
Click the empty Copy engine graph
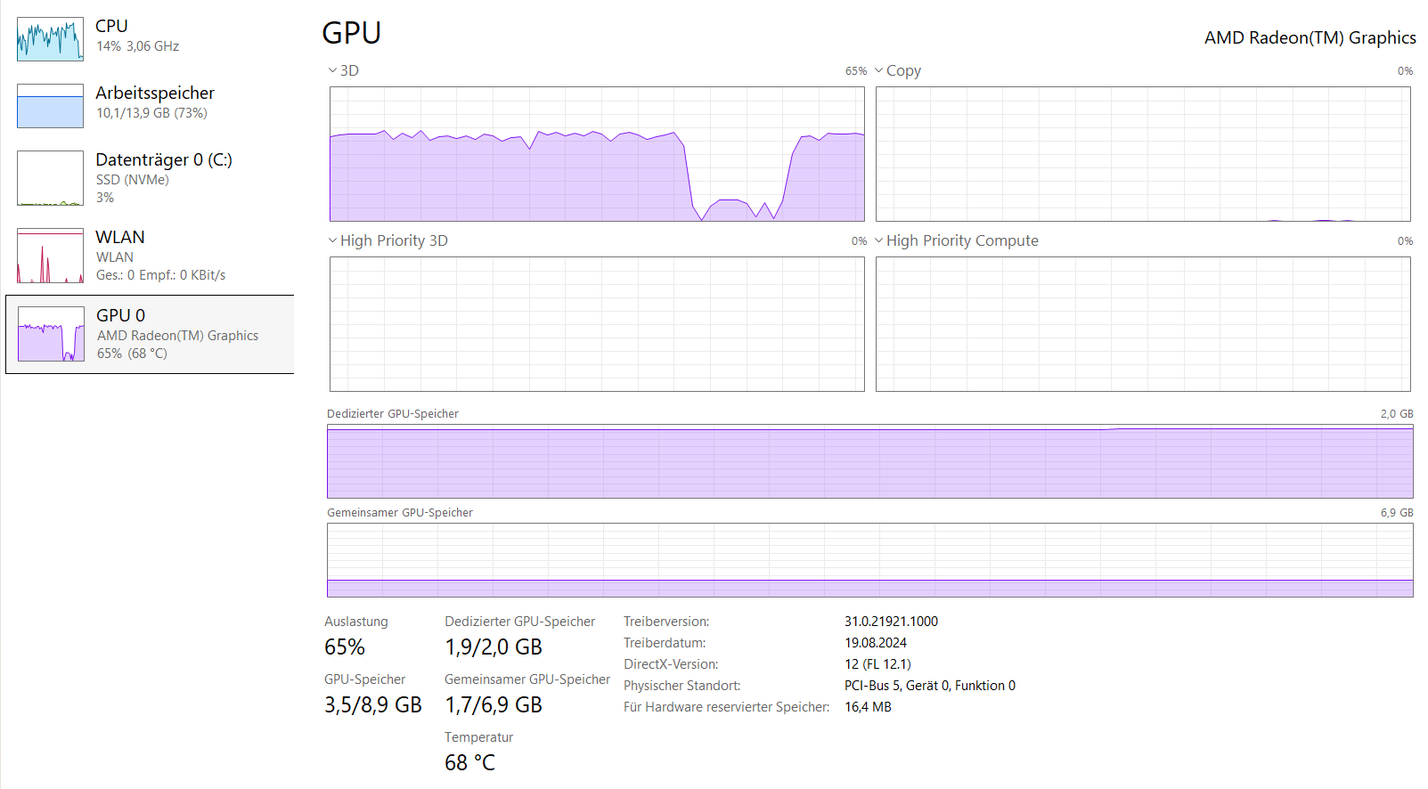click(1143, 154)
